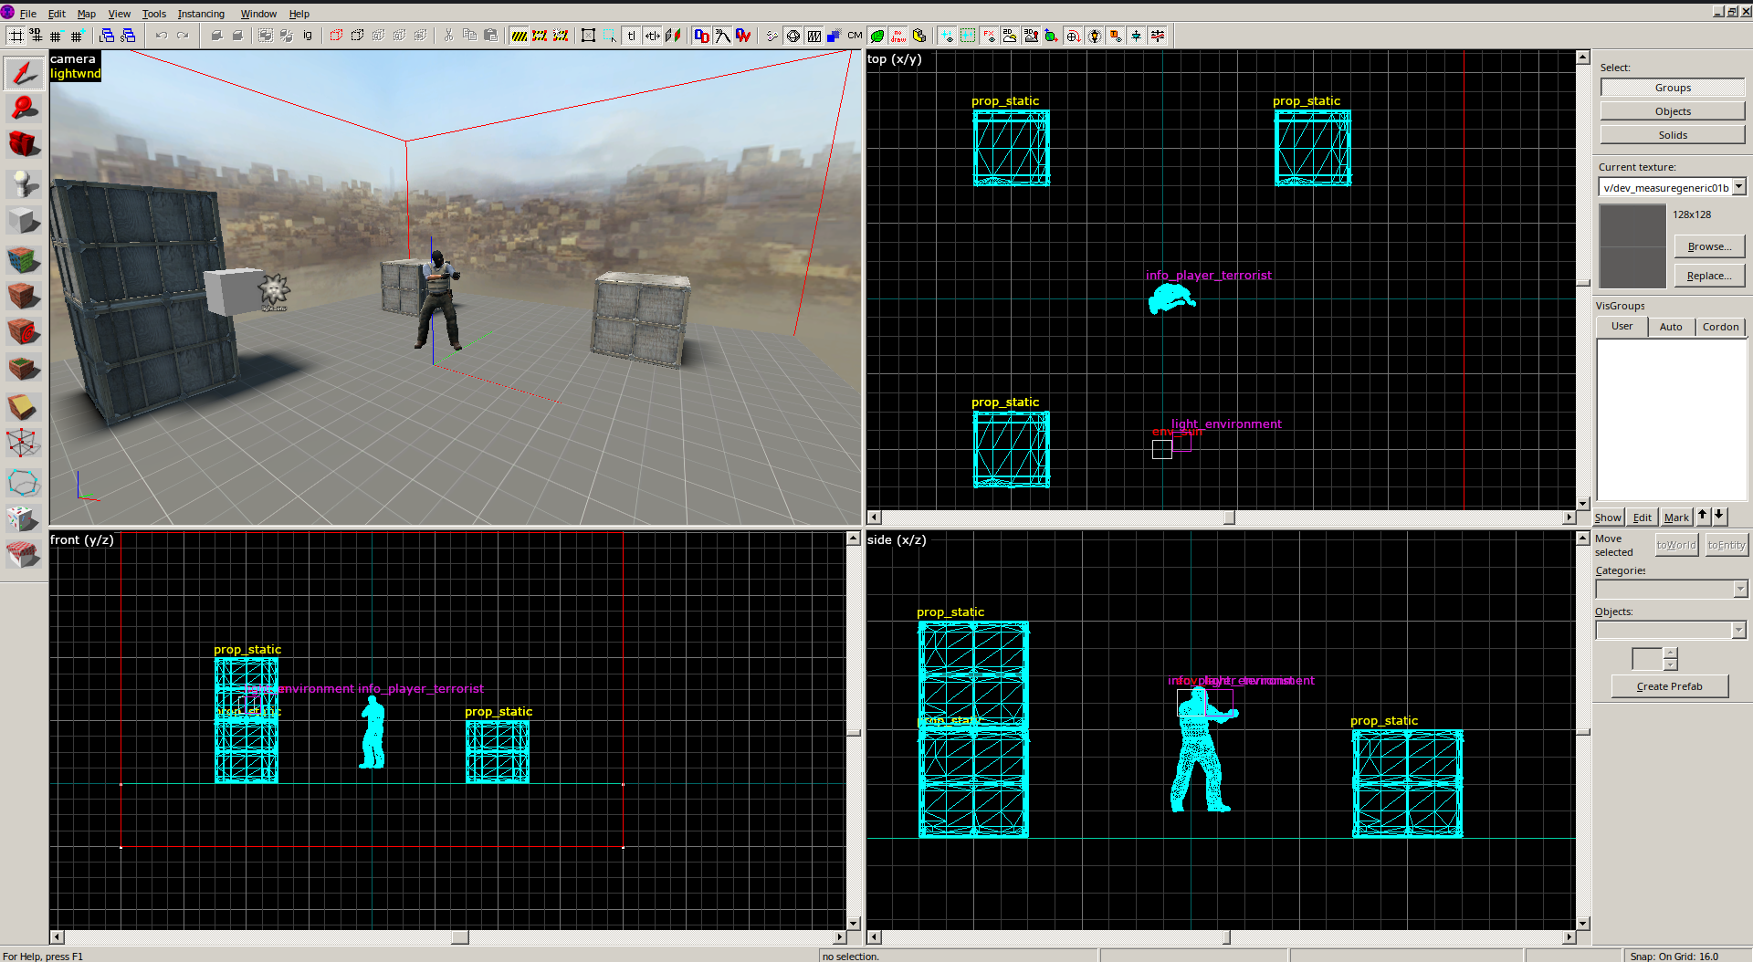This screenshot has width=1753, height=962.
Task: Set selection mode to Objects
Action: (1673, 111)
